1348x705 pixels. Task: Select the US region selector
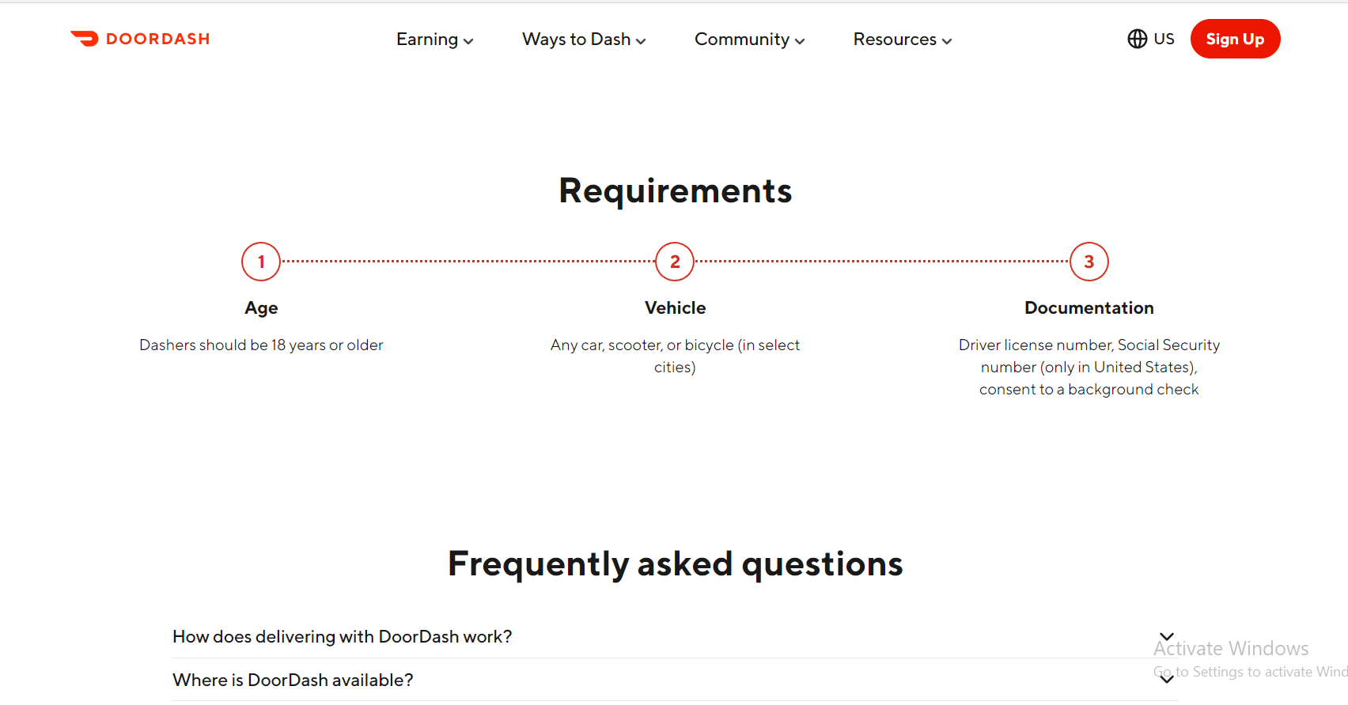click(1151, 39)
